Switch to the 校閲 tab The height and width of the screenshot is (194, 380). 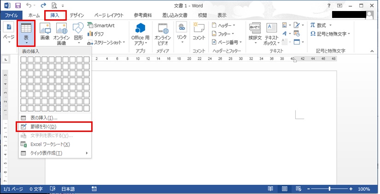pos(202,15)
